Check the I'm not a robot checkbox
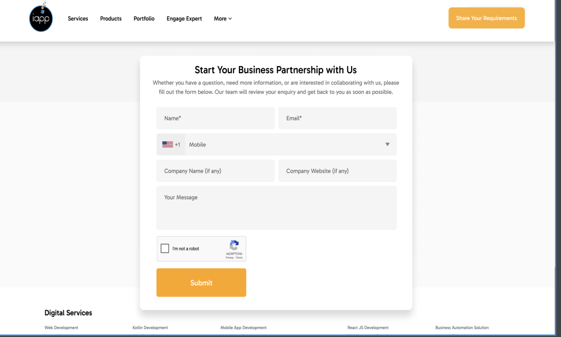Viewport: 561px width, 337px height. point(165,249)
